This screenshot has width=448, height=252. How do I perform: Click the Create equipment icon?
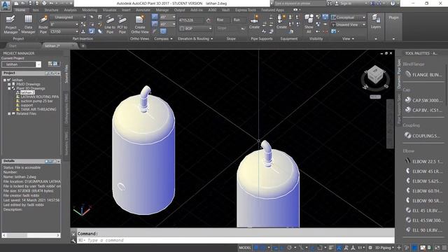(281, 22)
